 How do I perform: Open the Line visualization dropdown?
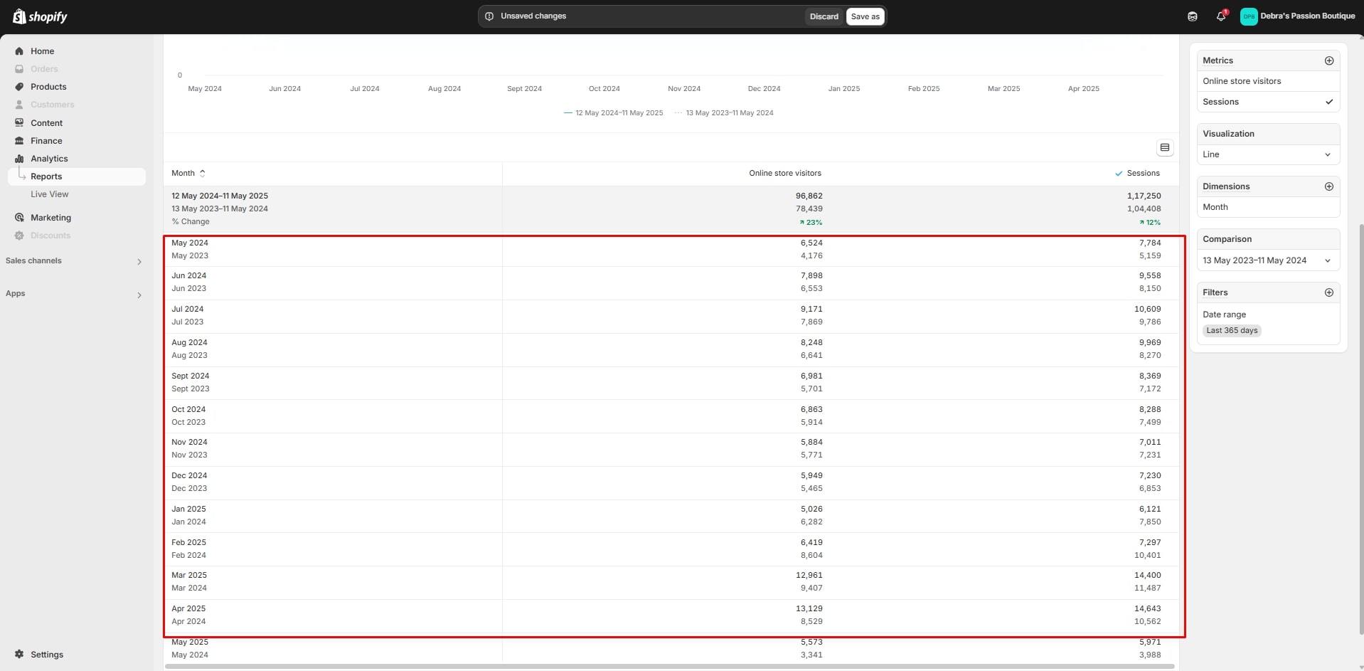pyautogui.click(x=1267, y=154)
